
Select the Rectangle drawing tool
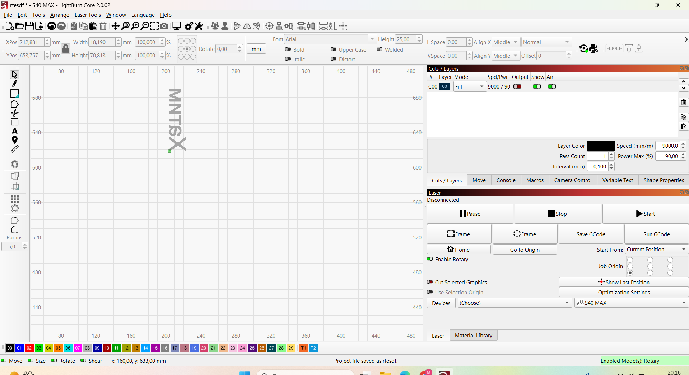(15, 94)
